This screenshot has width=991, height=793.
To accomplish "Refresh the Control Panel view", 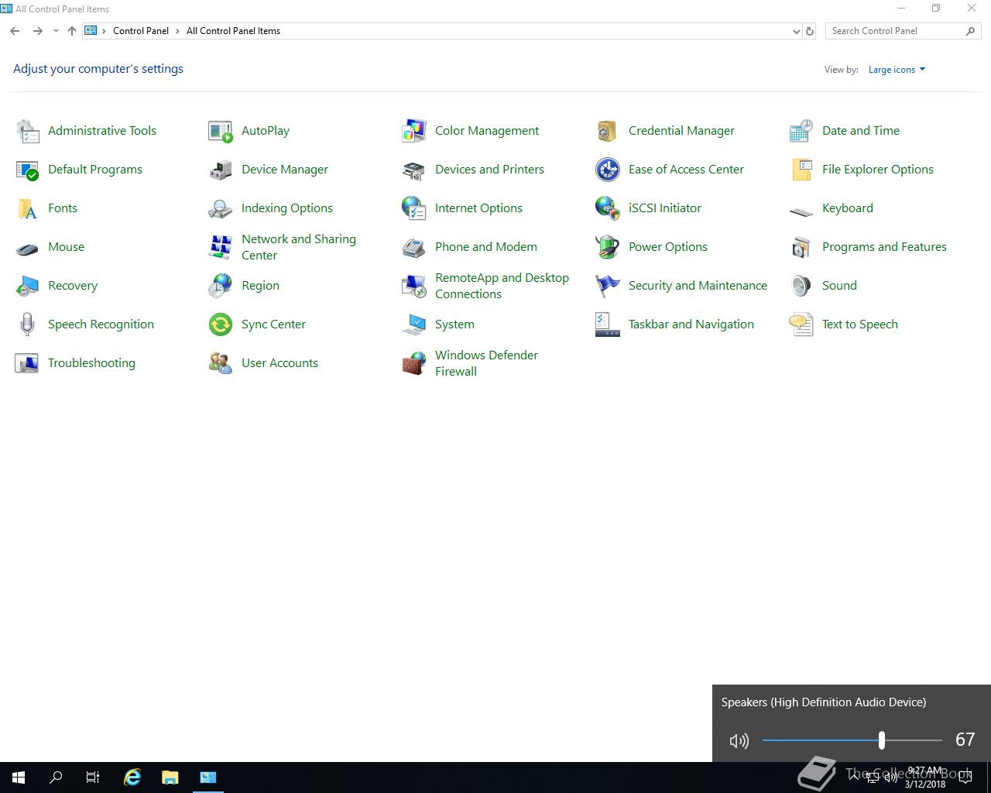I will coord(810,31).
